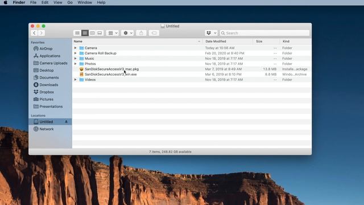
Task: Click the pkg installer file icon
Action: click(81, 69)
